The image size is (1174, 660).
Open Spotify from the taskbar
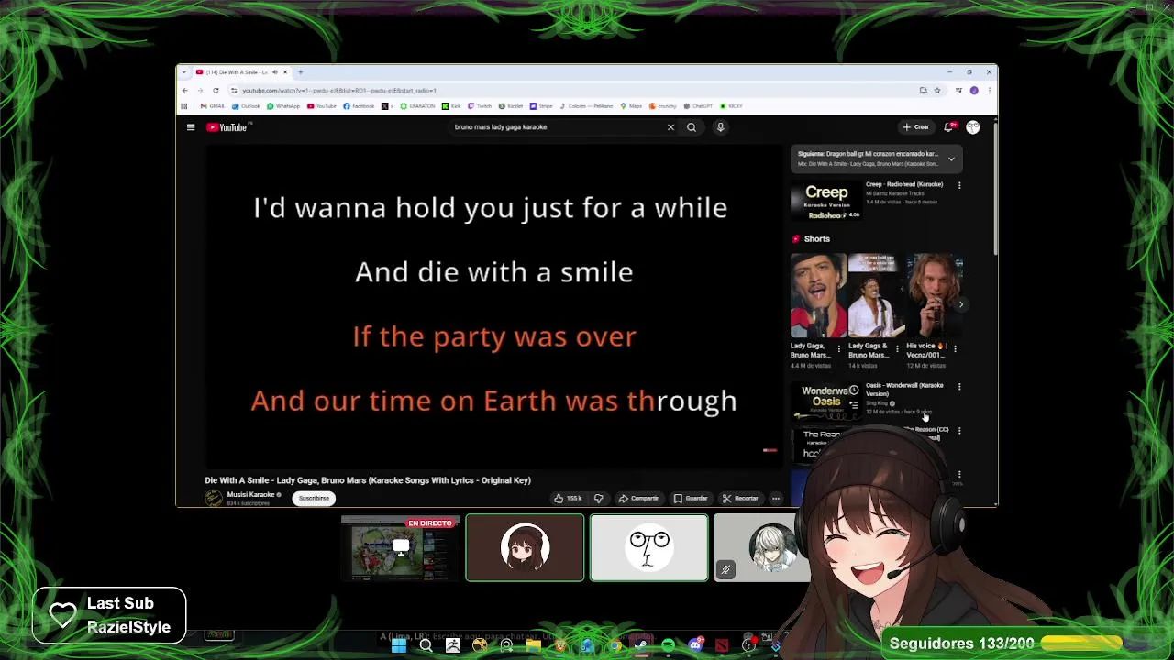668,646
